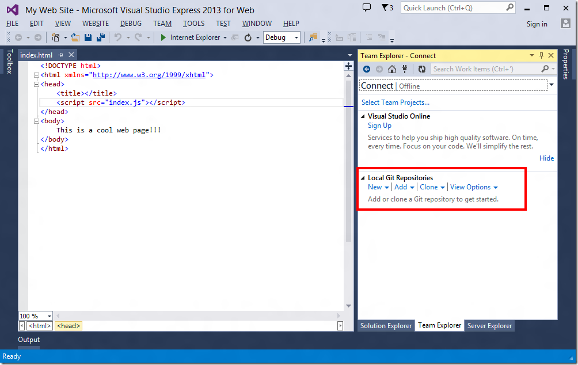Click Team Explorer Home icon
This screenshot has width=578, height=365.
(392, 69)
